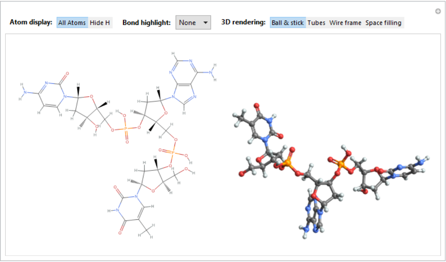Image resolution: width=446 pixels, height=262 pixels.
Task: Enable the Hide H atom display mode
Action: click(x=100, y=22)
